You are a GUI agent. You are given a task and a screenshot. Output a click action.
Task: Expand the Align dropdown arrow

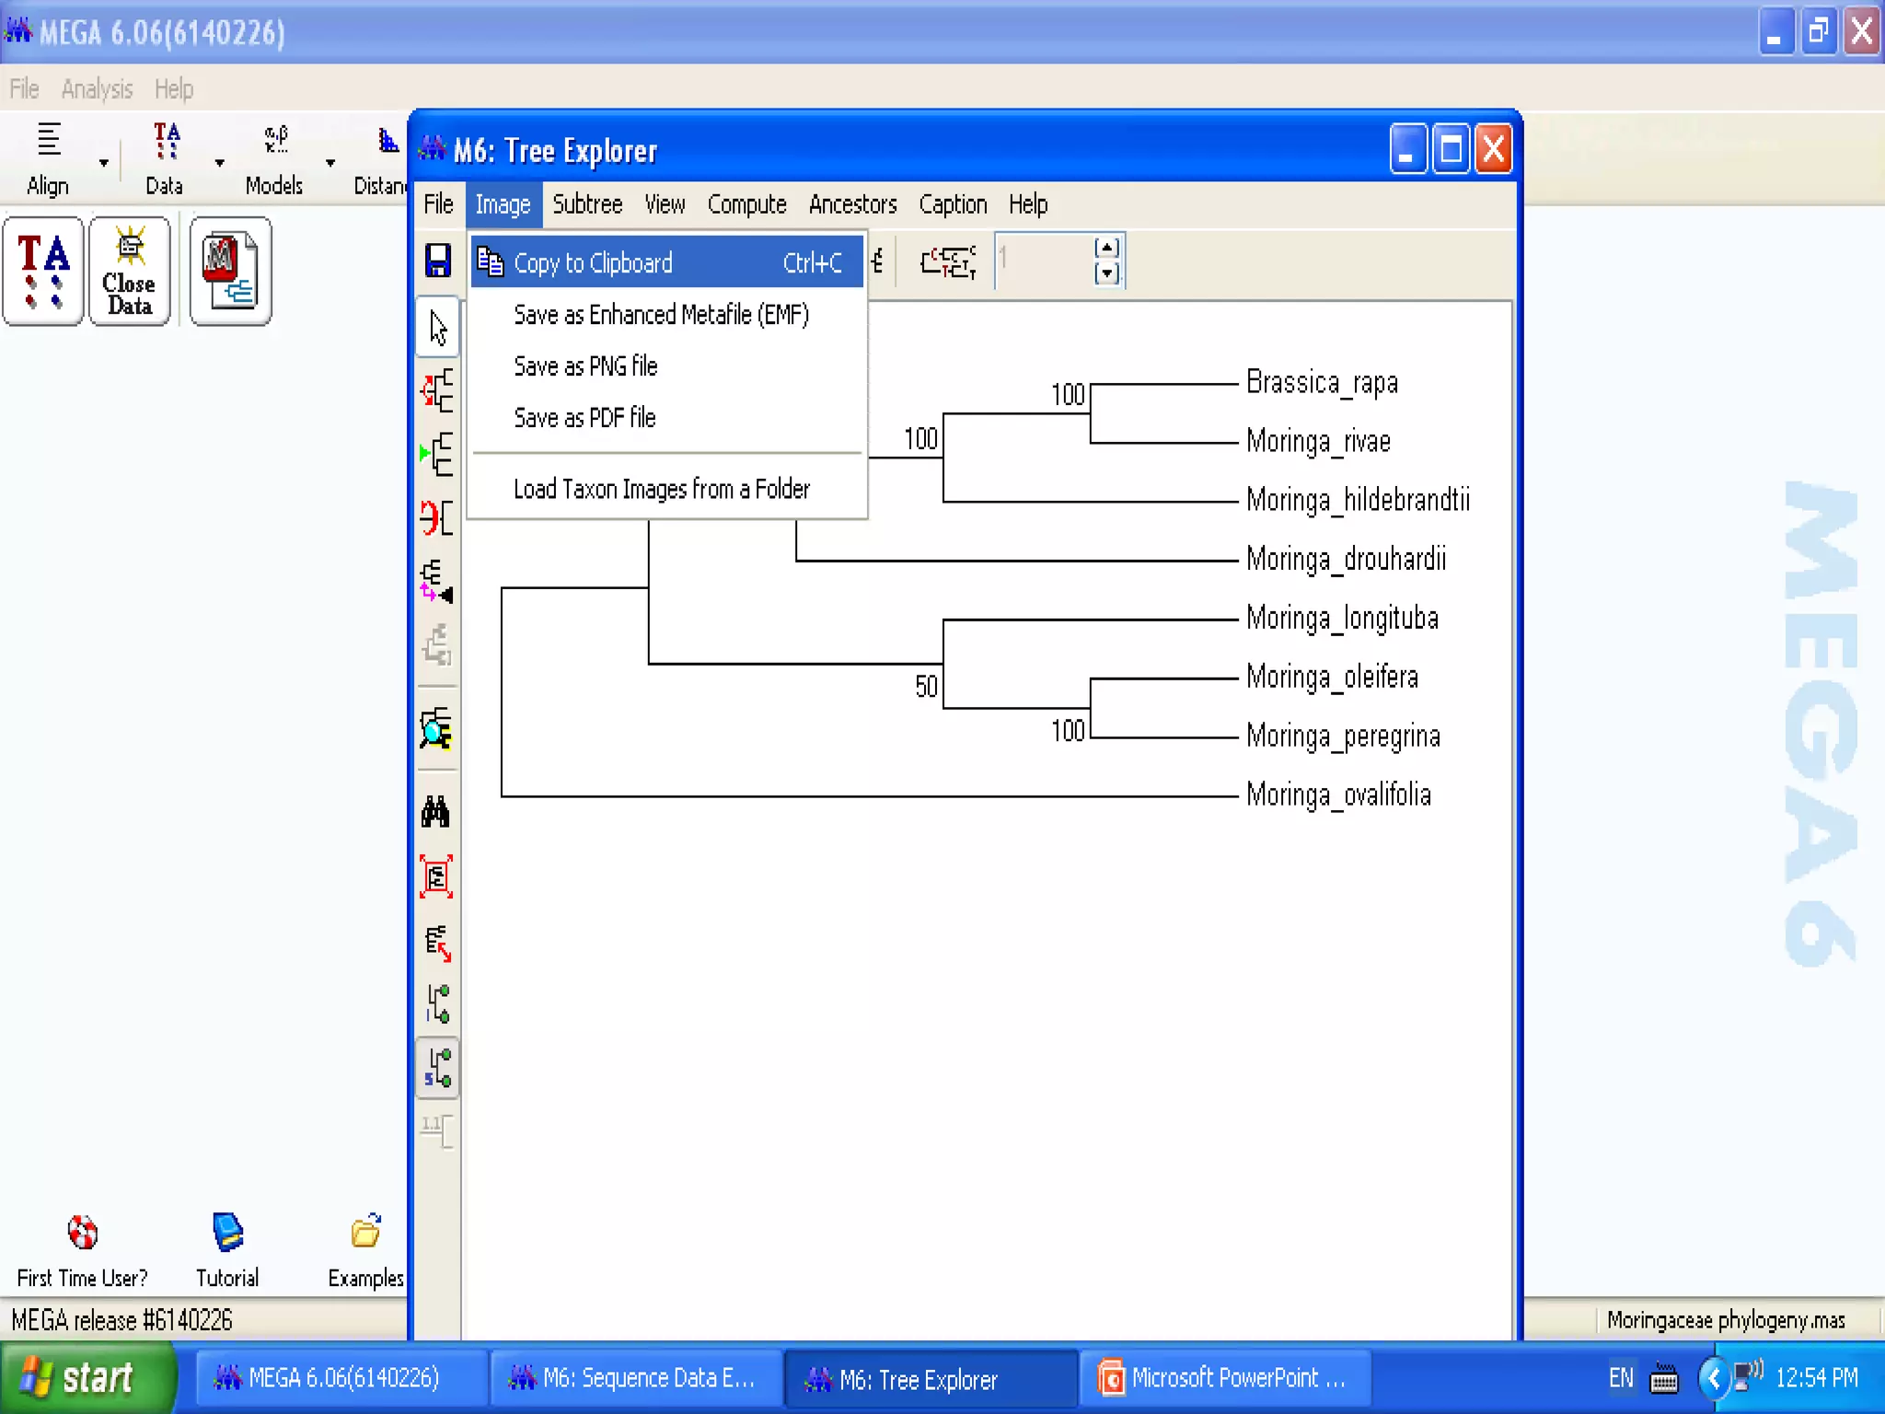pos(104,163)
